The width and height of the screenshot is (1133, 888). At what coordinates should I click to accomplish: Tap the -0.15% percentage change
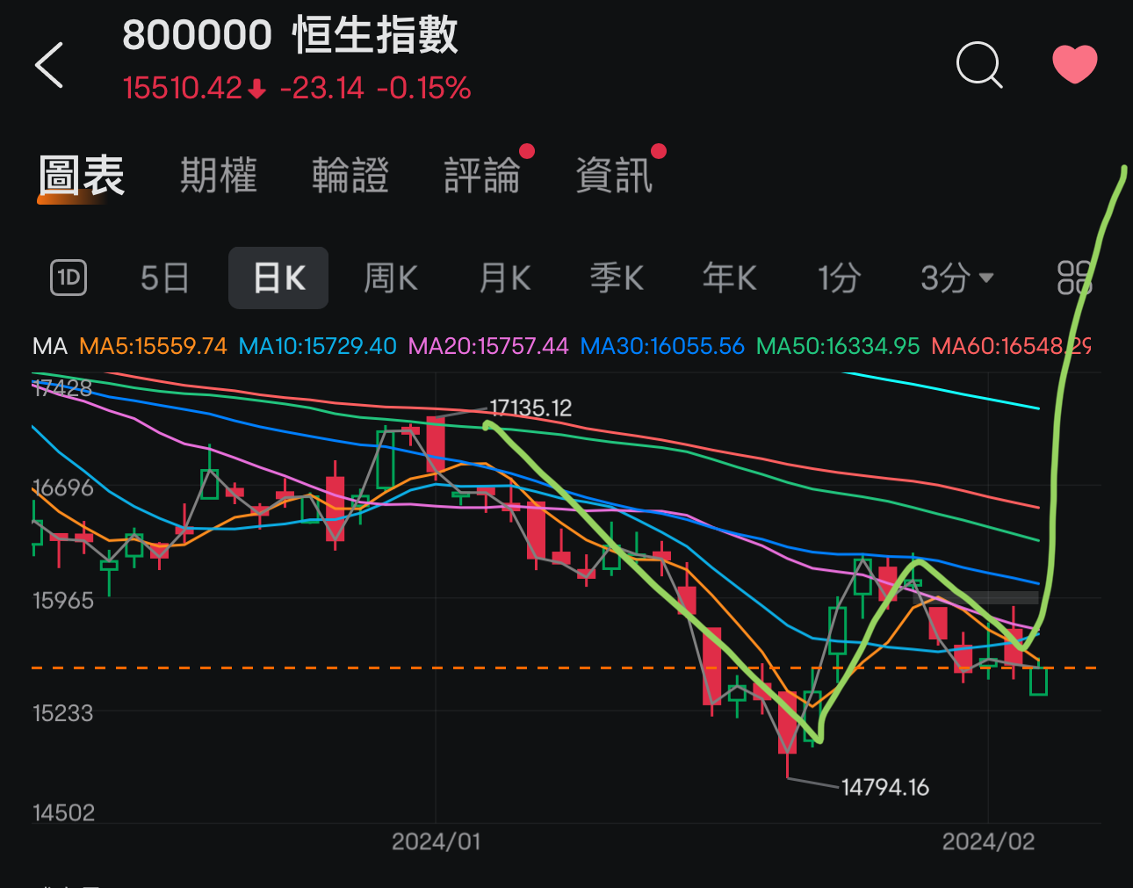point(424,88)
